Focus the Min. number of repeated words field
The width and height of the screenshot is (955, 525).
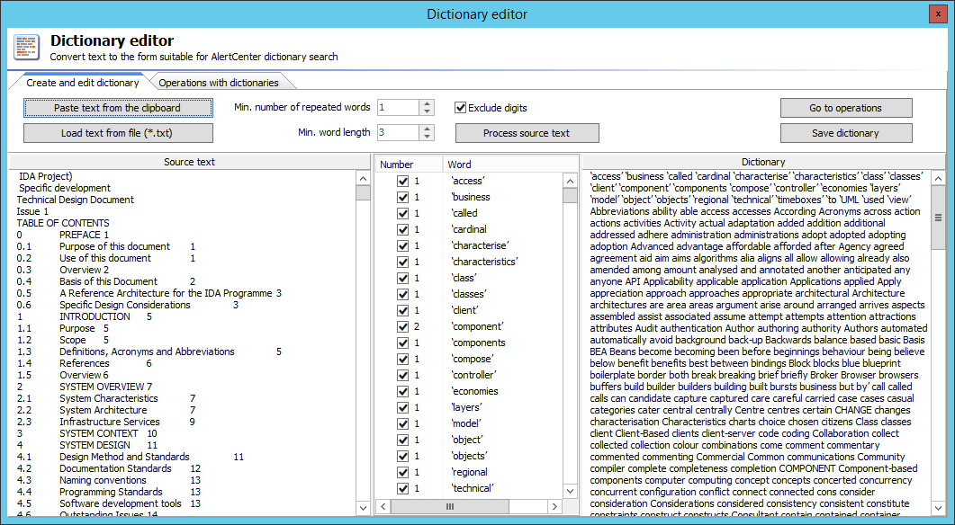[399, 108]
